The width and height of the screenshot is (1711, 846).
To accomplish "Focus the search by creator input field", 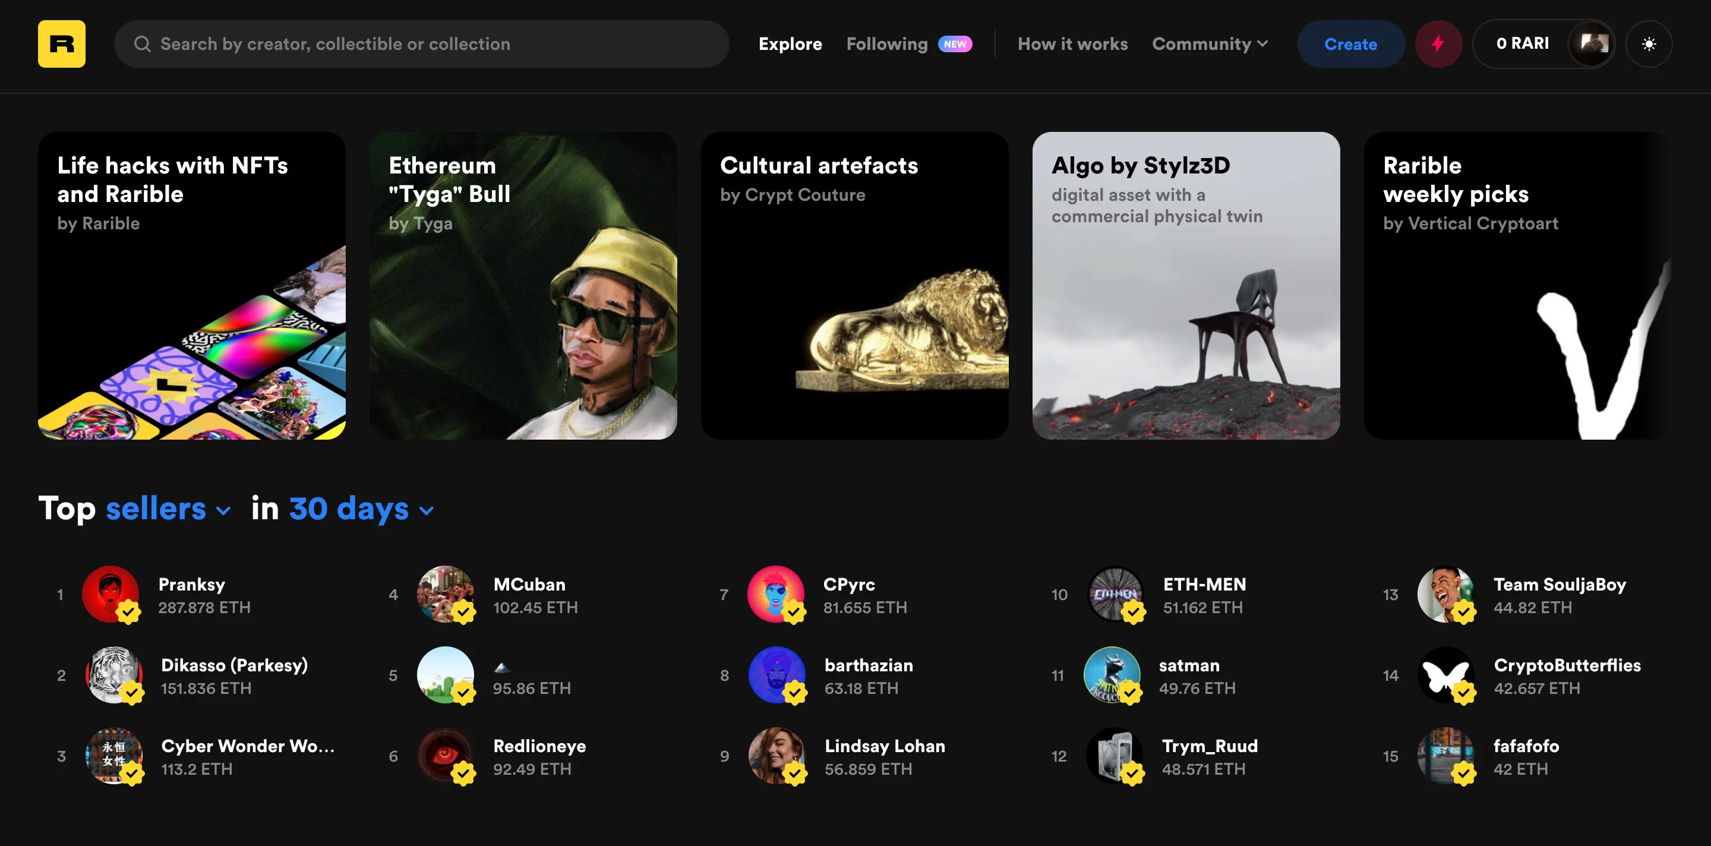I will [421, 44].
